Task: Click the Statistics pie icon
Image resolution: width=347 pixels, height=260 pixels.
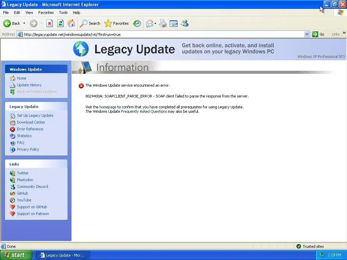Action: (13, 136)
